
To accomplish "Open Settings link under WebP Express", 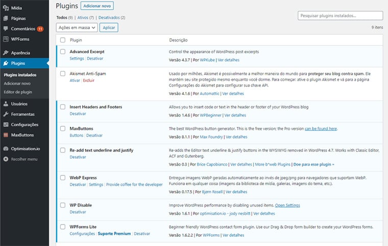I will (96, 185).
